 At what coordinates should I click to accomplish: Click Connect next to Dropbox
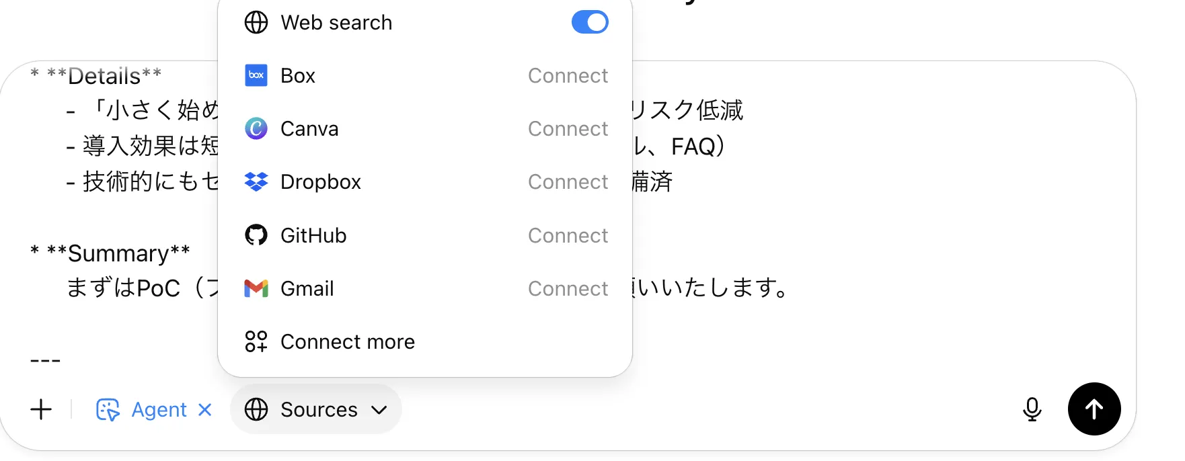[568, 181]
